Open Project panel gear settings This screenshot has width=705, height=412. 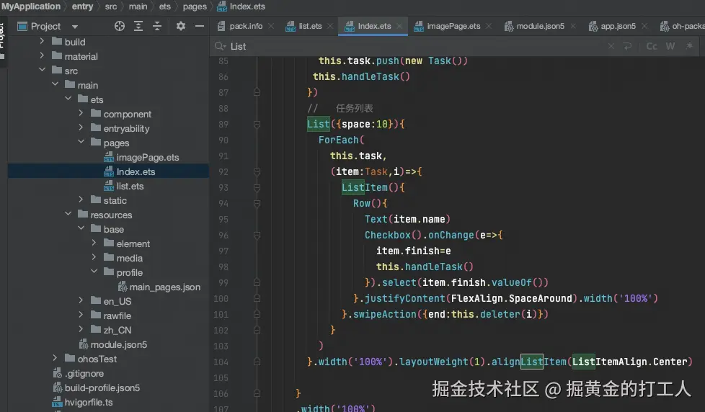181,26
